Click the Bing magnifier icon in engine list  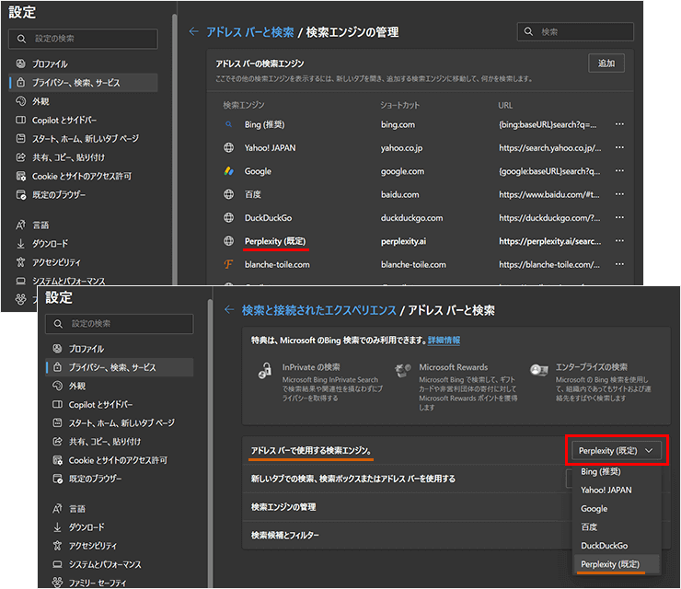[x=228, y=124]
